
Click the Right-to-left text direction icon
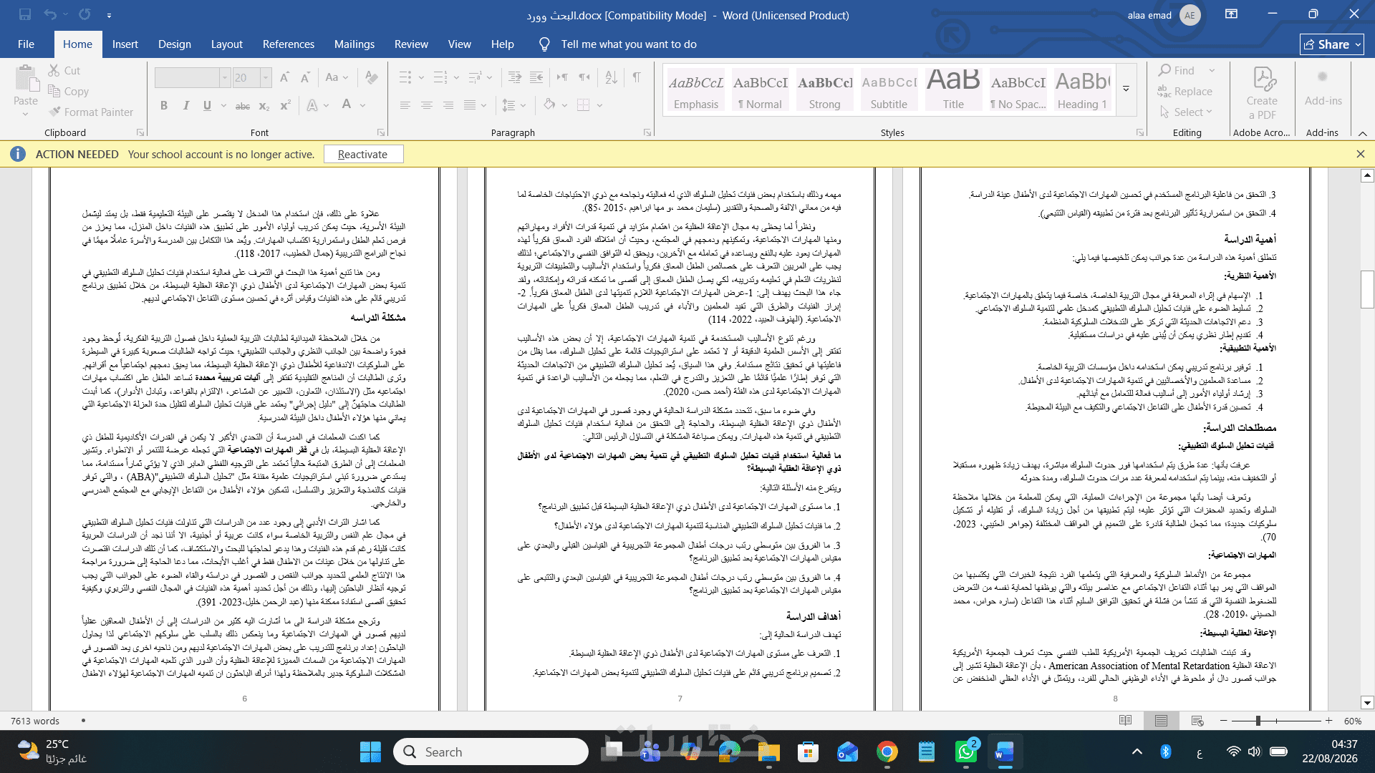pyautogui.click(x=585, y=77)
